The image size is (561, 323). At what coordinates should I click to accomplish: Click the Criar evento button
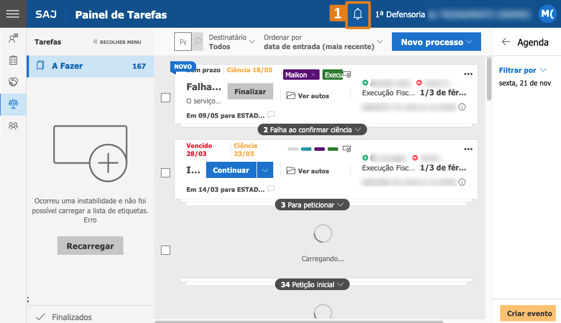(x=529, y=313)
